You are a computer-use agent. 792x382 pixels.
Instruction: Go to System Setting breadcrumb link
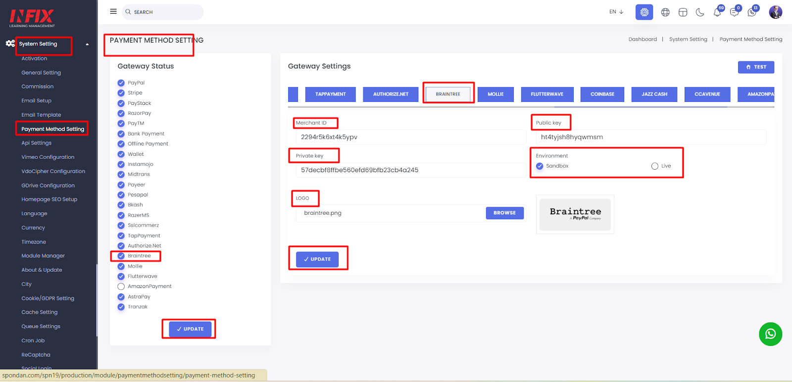tap(688, 39)
